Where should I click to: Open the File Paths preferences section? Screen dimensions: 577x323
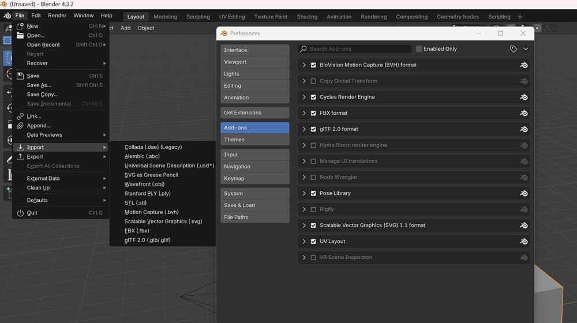click(x=254, y=217)
